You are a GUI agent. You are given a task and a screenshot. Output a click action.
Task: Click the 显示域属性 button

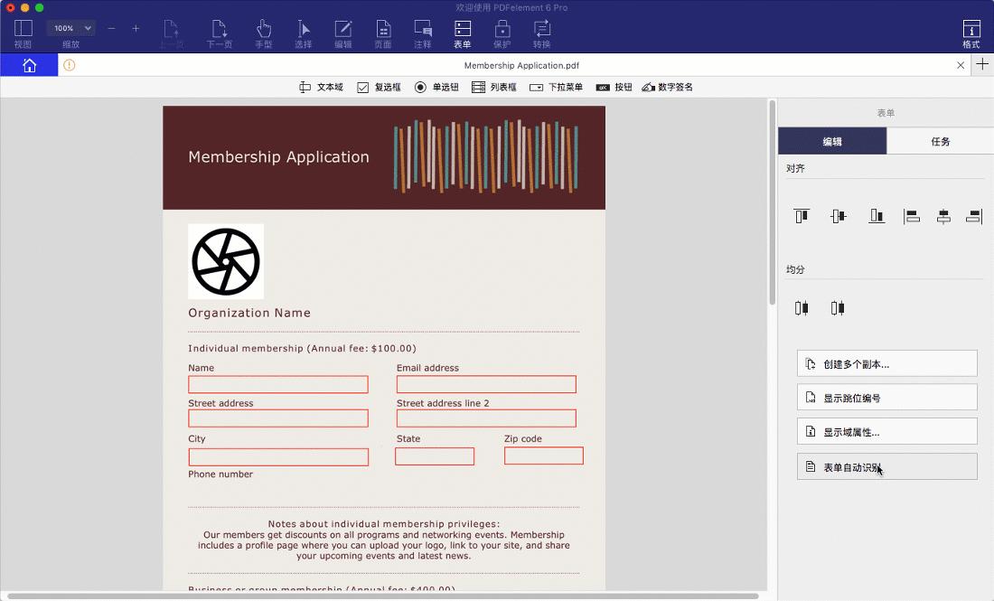[x=886, y=432]
